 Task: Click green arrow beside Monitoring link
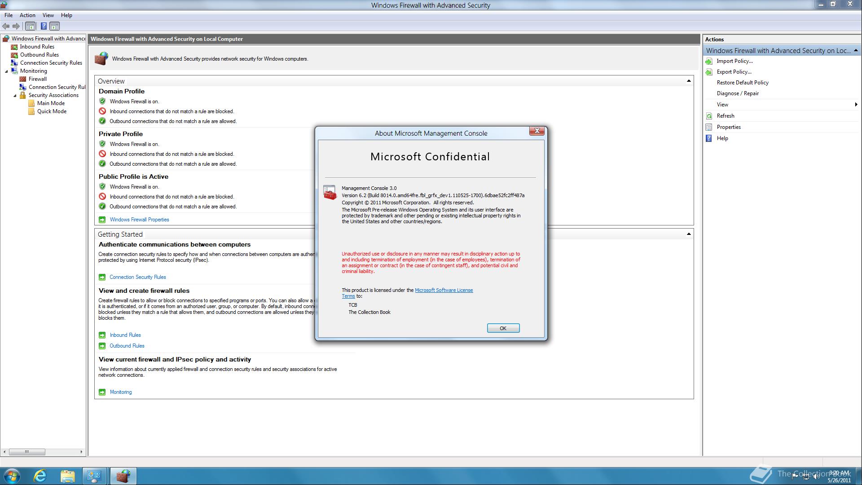102,392
